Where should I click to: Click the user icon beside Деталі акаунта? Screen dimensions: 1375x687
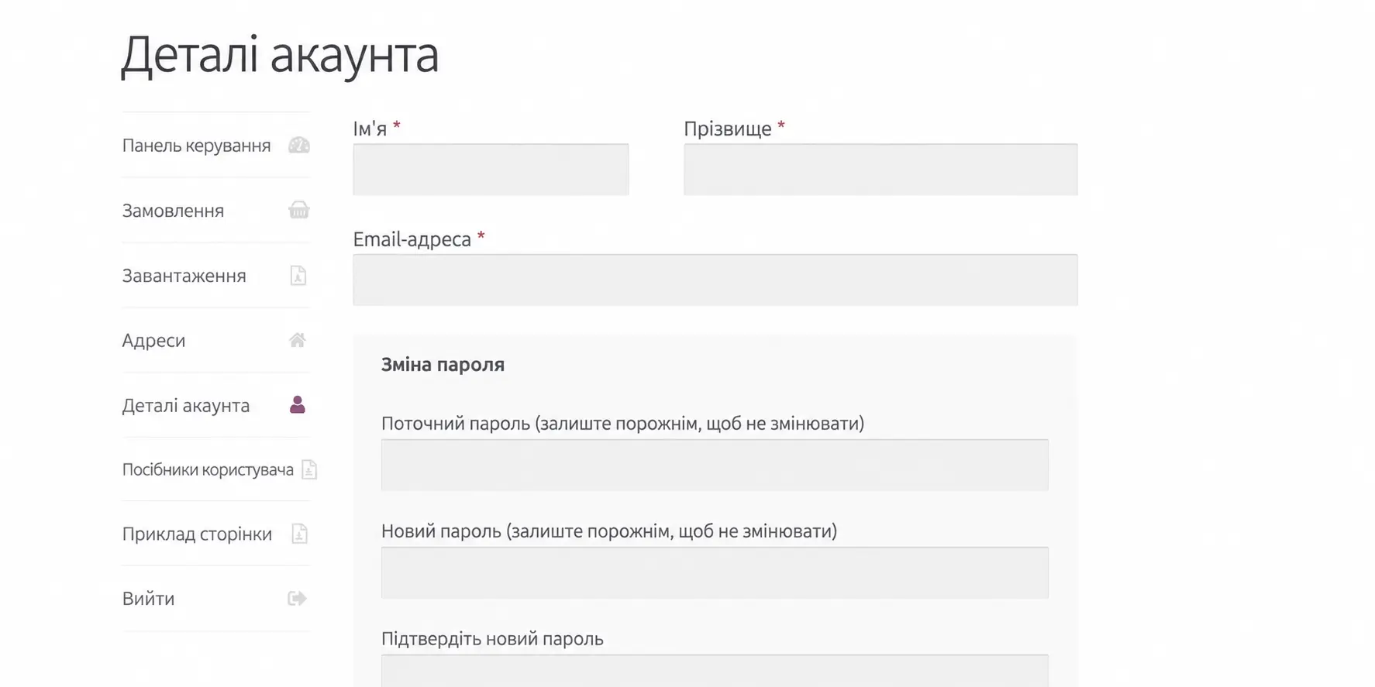(298, 404)
